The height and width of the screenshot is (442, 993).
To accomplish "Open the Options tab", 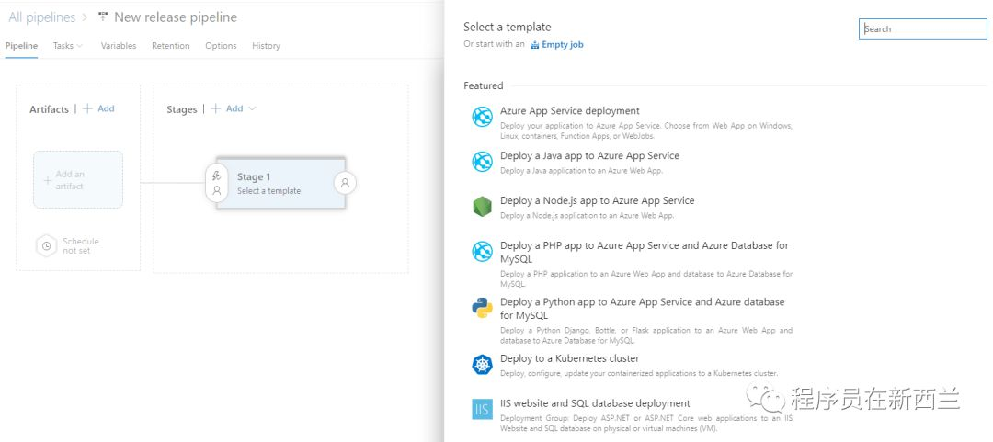I will click(x=221, y=46).
